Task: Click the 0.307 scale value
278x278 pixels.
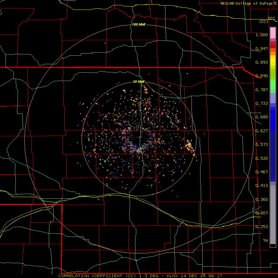Action: 262,213
